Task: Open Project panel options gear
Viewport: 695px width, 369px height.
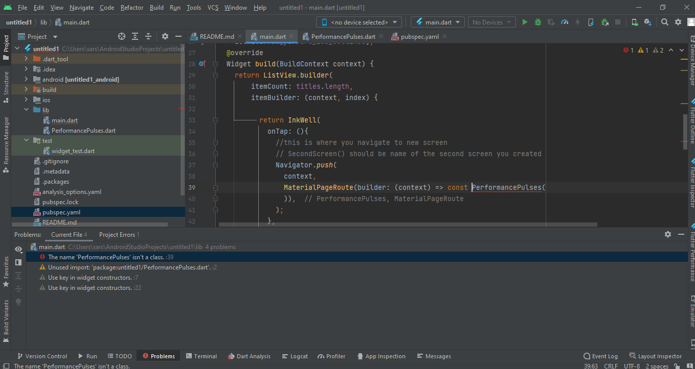Action: pos(165,36)
